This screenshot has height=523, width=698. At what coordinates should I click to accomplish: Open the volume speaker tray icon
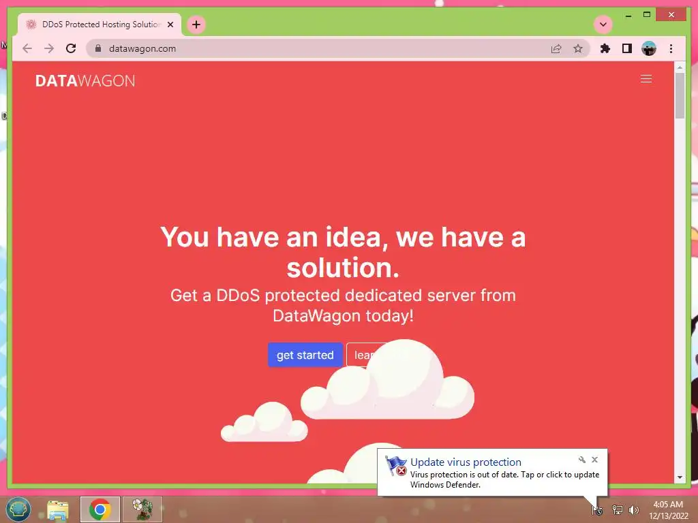[634, 510]
